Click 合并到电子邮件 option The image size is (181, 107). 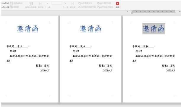pyautogui.click(x=105, y=7)
